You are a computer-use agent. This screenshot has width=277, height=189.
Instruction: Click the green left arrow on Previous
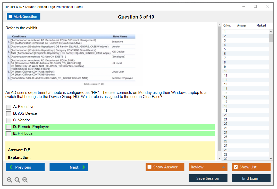click(x=11, y=167)
